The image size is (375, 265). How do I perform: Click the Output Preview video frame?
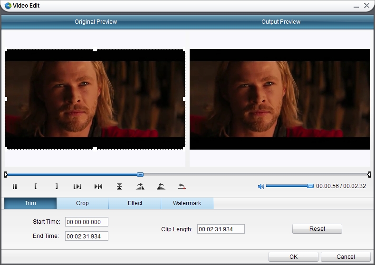click(x=280, y=99)
